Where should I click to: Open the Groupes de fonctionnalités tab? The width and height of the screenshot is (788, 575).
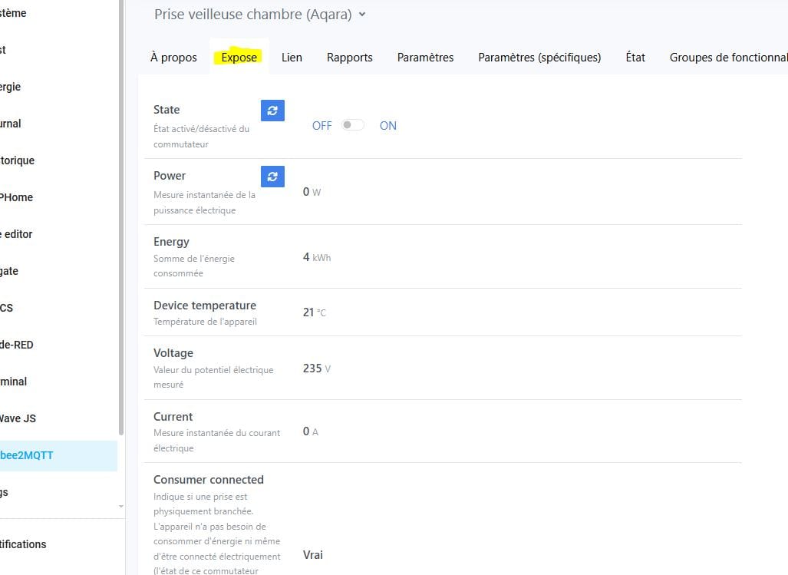tap(729, 58)
